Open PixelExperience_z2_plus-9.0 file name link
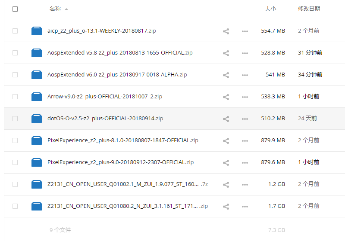 tap(120, 162)
